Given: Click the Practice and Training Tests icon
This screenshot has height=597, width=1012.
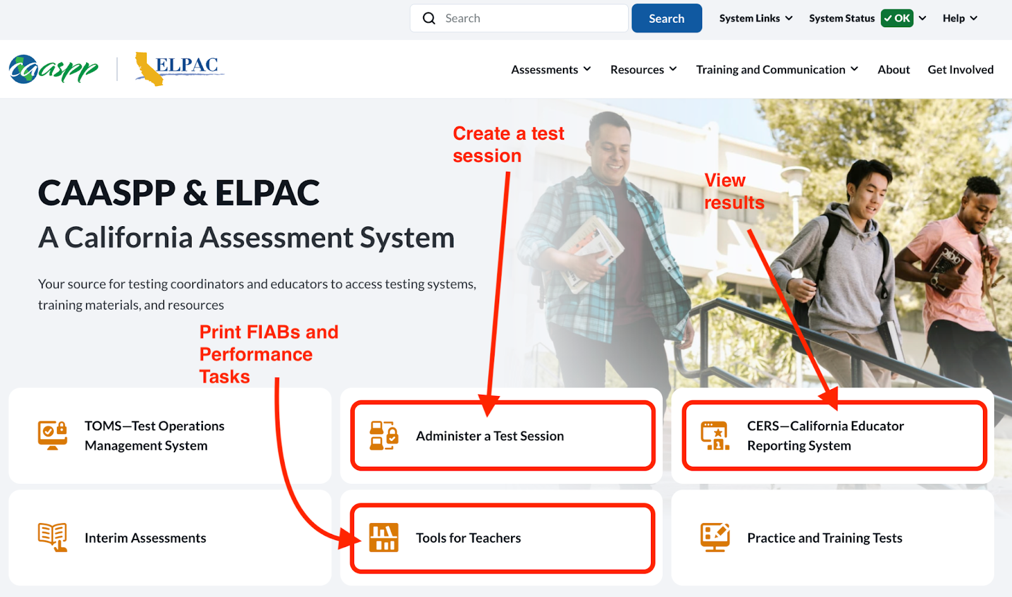Looking at the screenshot, I should 715,538.
